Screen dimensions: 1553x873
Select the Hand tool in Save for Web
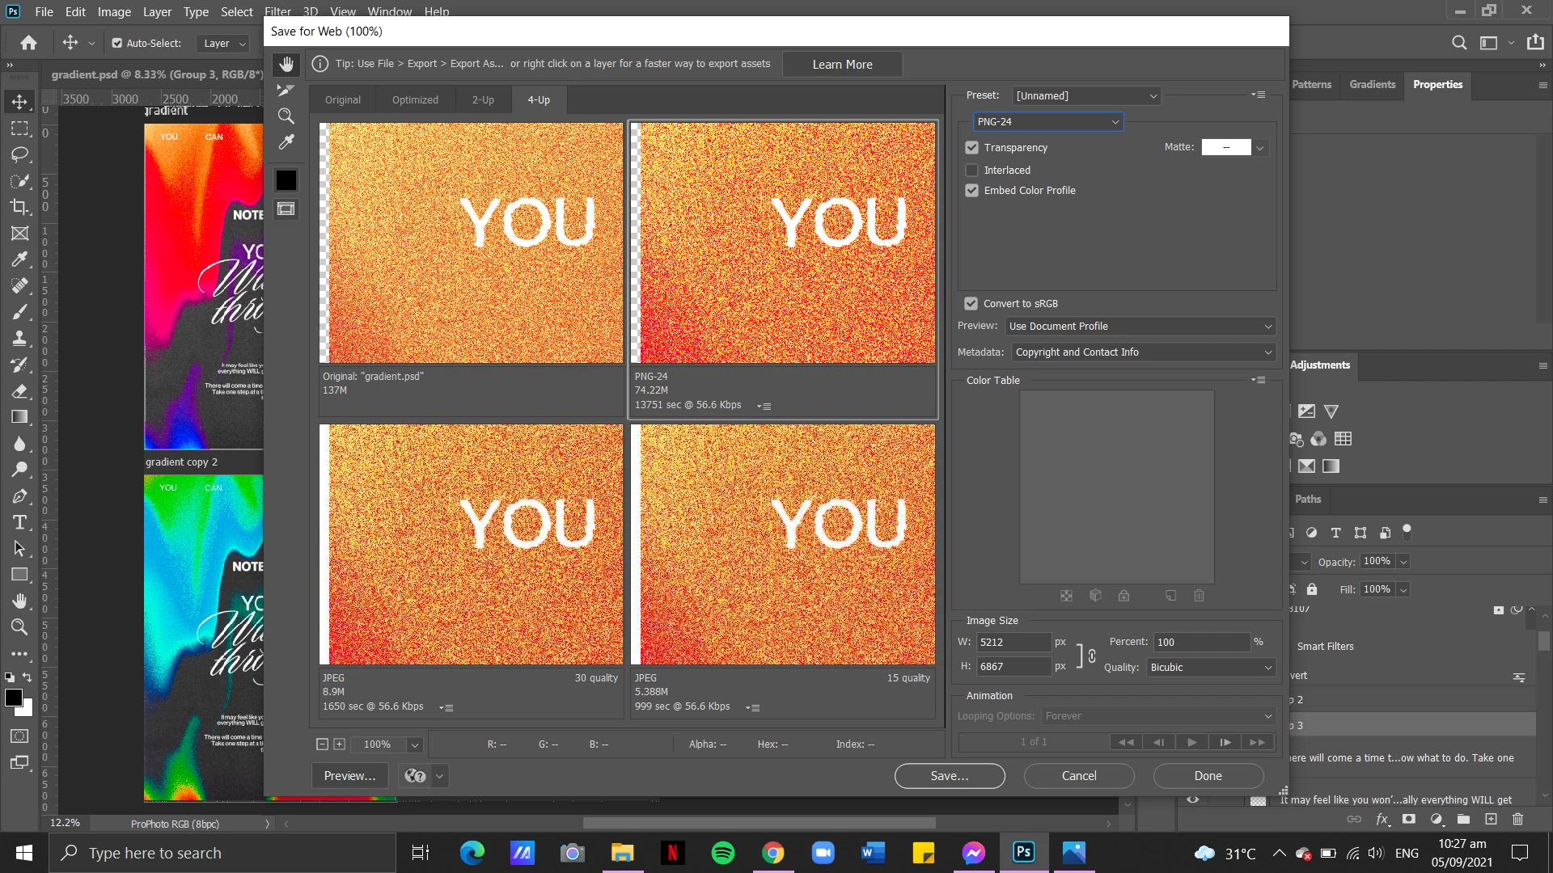click(x=286, y=65)
